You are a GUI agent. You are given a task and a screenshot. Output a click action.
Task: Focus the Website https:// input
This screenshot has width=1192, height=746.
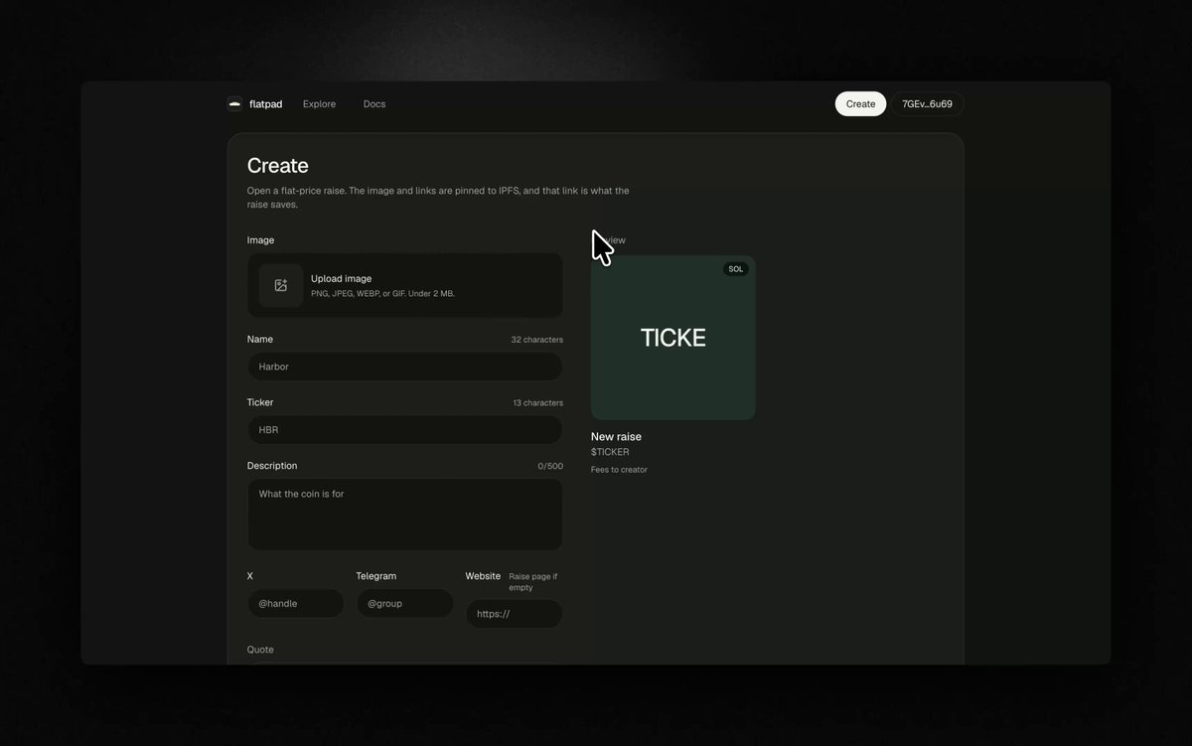(515, 614)
